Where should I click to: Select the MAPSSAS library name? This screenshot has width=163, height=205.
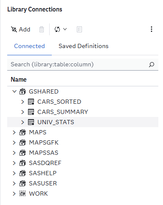tap(44, 153)
